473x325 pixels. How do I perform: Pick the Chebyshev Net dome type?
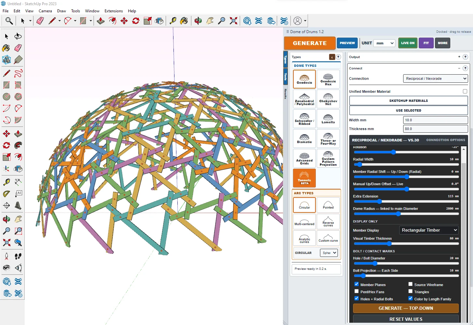[x=328, y=99]
